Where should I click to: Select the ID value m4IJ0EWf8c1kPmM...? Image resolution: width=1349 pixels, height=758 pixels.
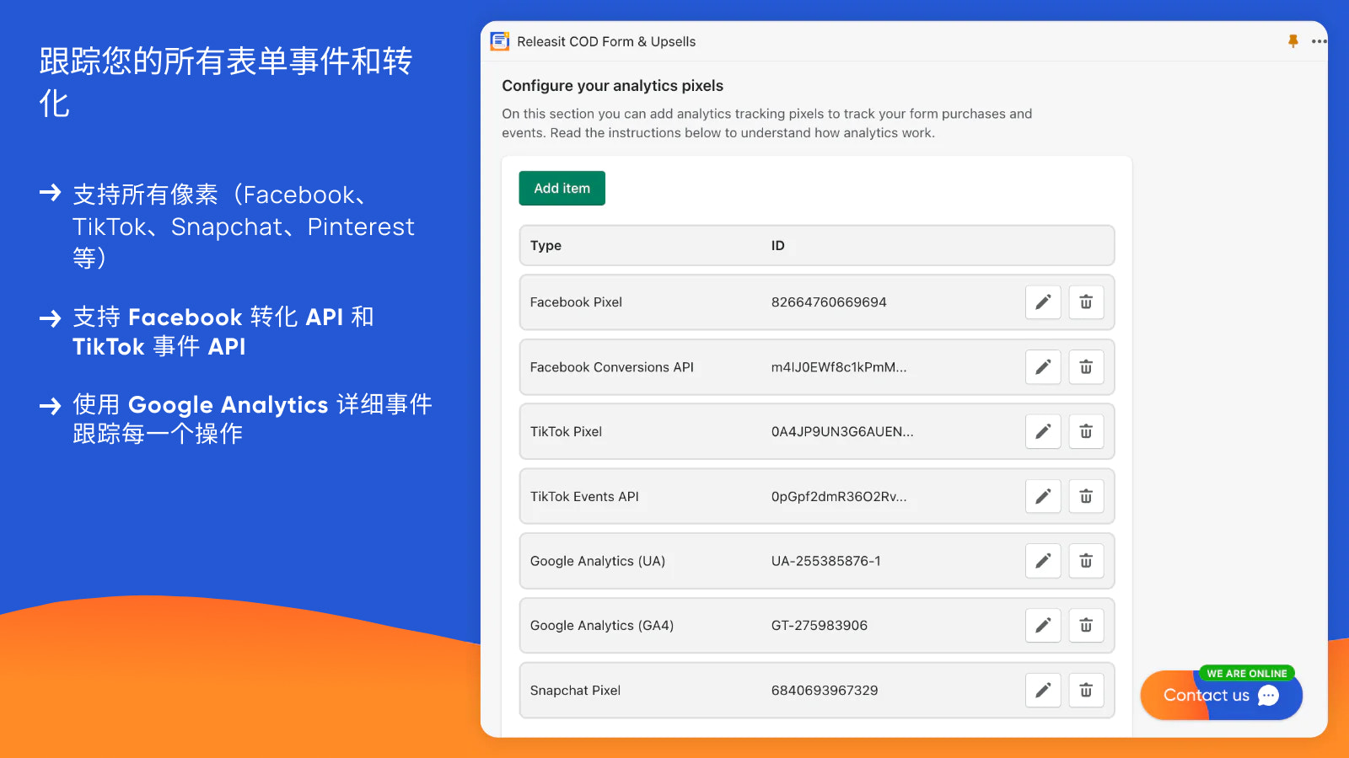pyautogui.click(x=839, y=367)
